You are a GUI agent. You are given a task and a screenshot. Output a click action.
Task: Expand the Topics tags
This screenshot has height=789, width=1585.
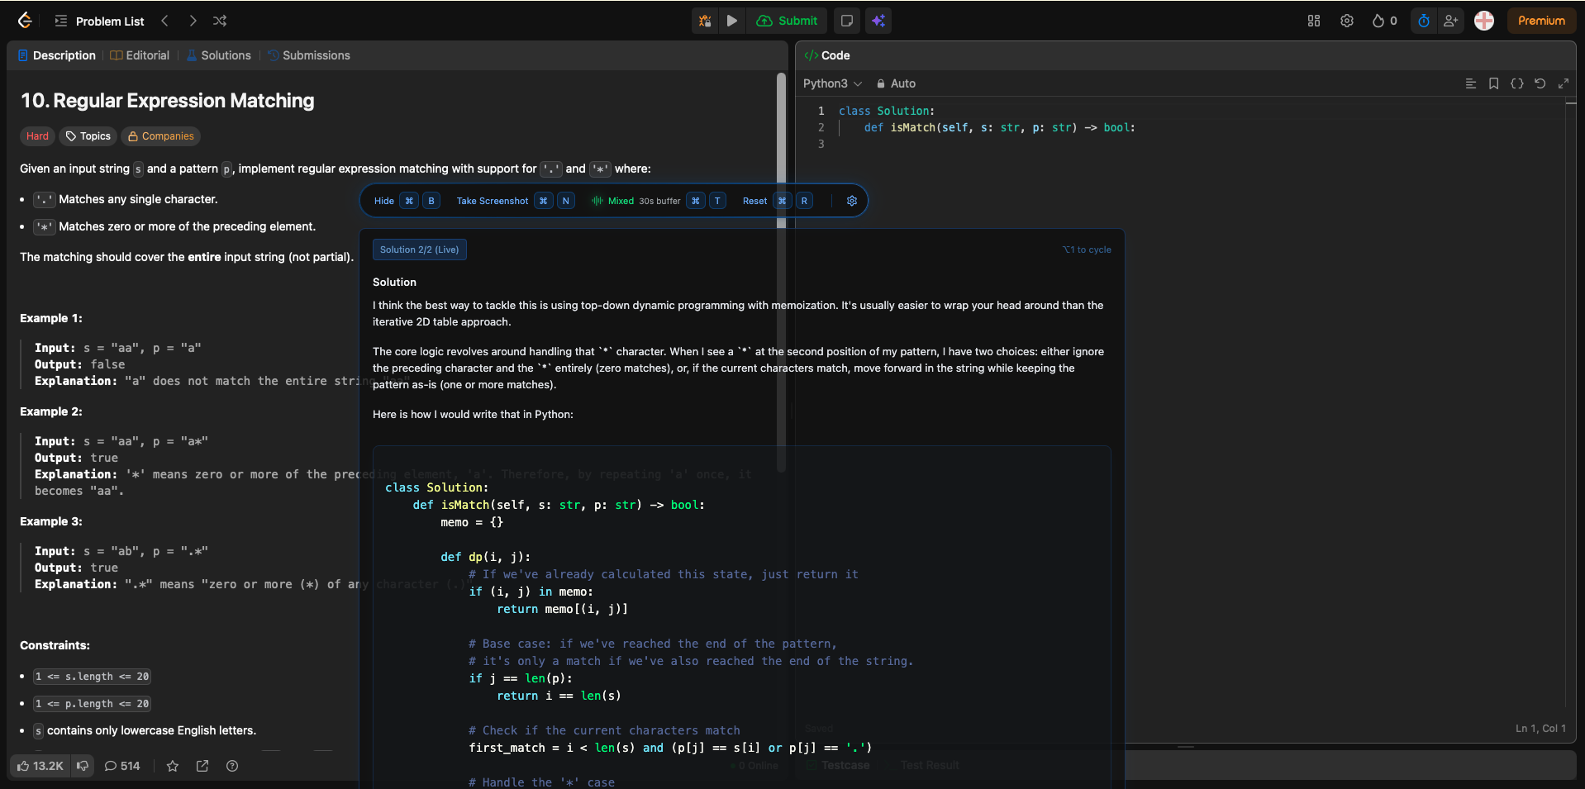88,136
